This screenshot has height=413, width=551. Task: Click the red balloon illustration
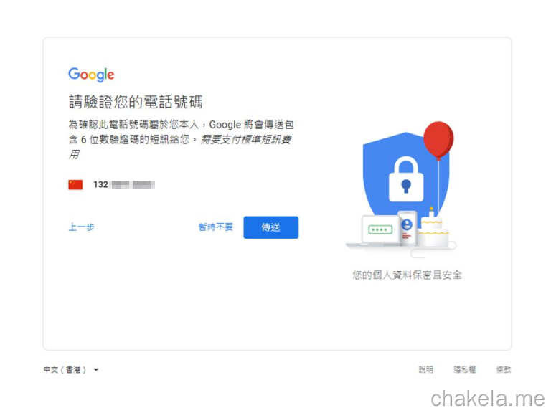pyautogui.click(x=438, y=140)
